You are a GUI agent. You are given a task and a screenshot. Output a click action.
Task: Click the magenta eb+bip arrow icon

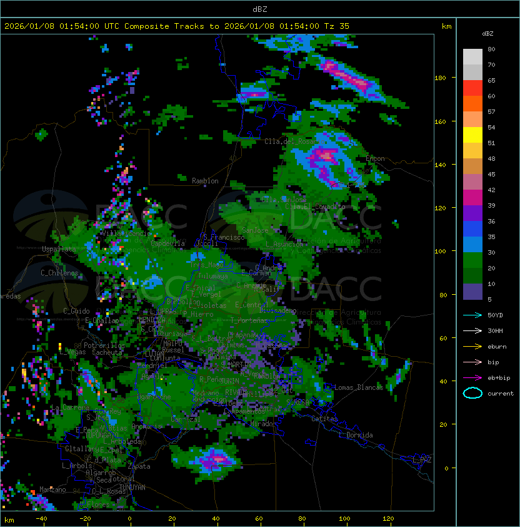pyautogui.click(x=472, y=378)
